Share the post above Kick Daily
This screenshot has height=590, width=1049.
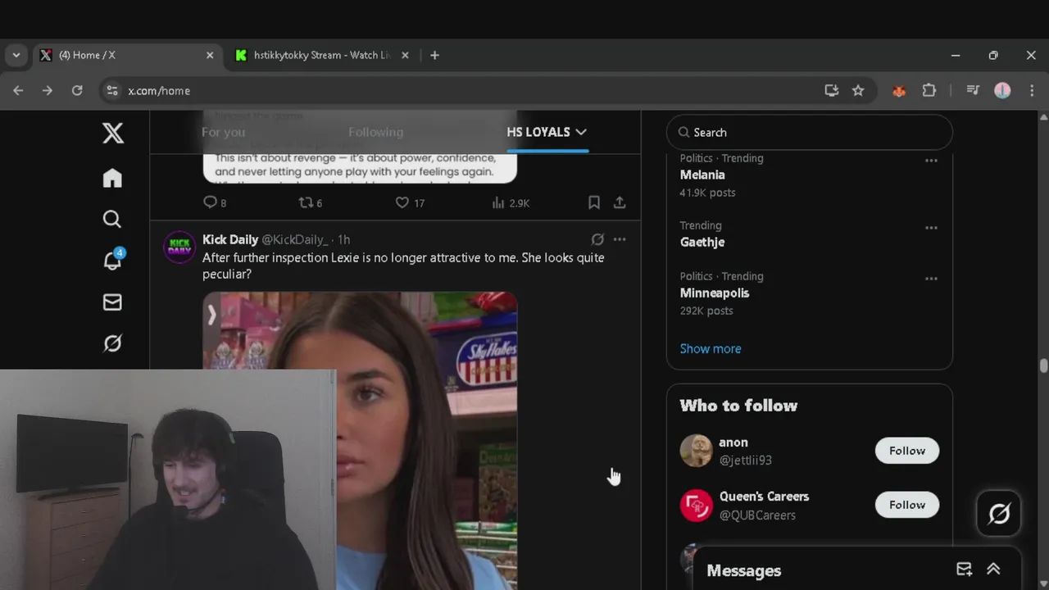(x=620, y=202)
